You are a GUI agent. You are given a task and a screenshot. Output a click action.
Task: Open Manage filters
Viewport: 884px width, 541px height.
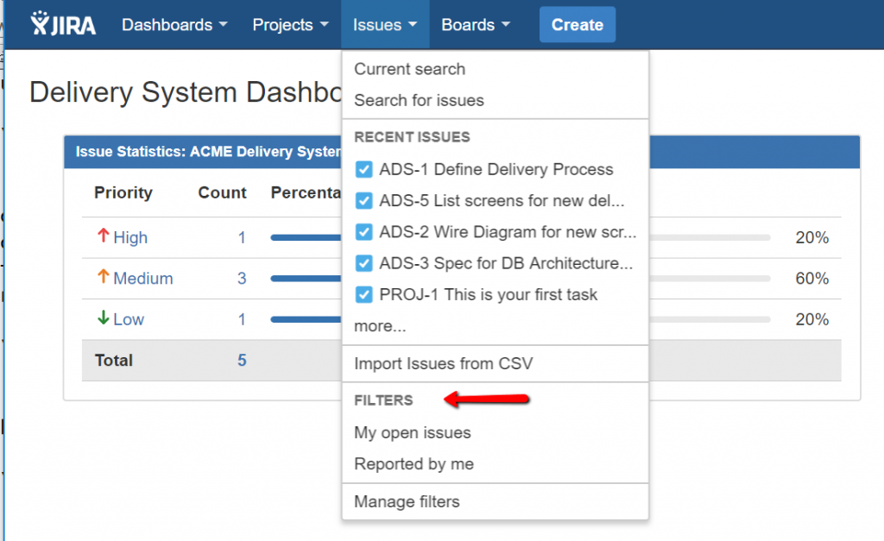point(405,500)
